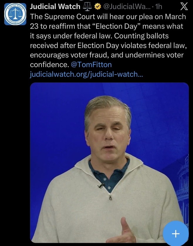193x246 pixels.
Task: Click the lapel microphone on the sweater
Action: [101, 185]
